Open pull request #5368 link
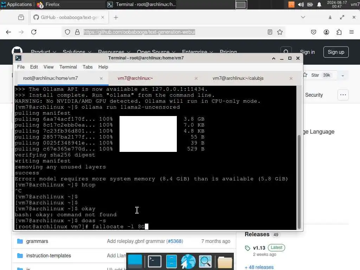This screenshot has width=360, height=270. 175,241
